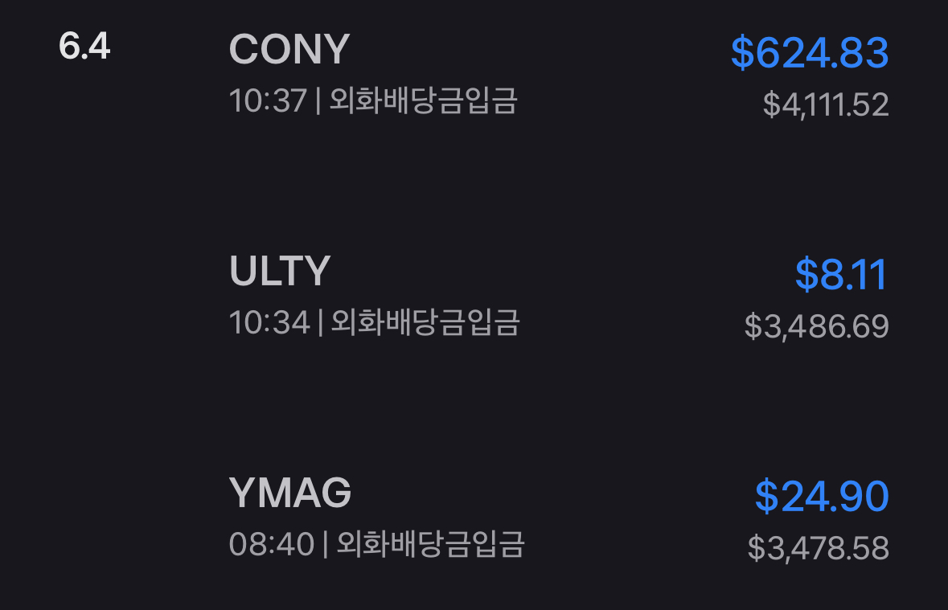Image resolution: width=948 pixels, height=610 pixels.
Task: Click the $624.83 dividend amount
Action: pyautogui.click(x=809, y=53)
